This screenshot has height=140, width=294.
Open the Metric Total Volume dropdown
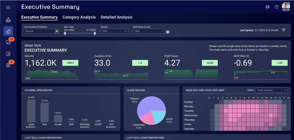click(x=271, y=90)
